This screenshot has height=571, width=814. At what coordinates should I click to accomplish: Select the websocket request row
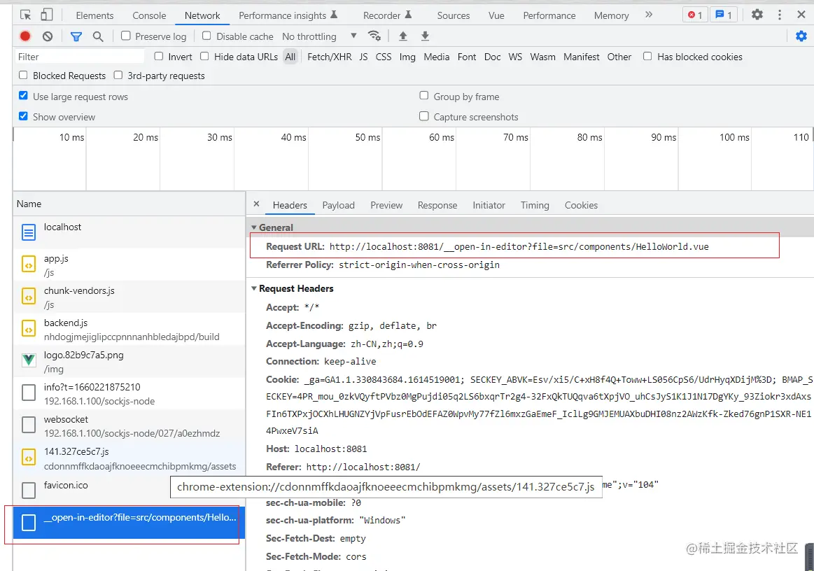tap(129, 425)
